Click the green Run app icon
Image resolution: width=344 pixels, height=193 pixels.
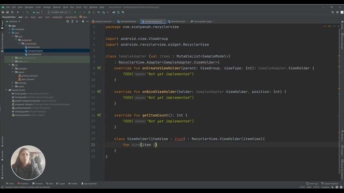75,12
